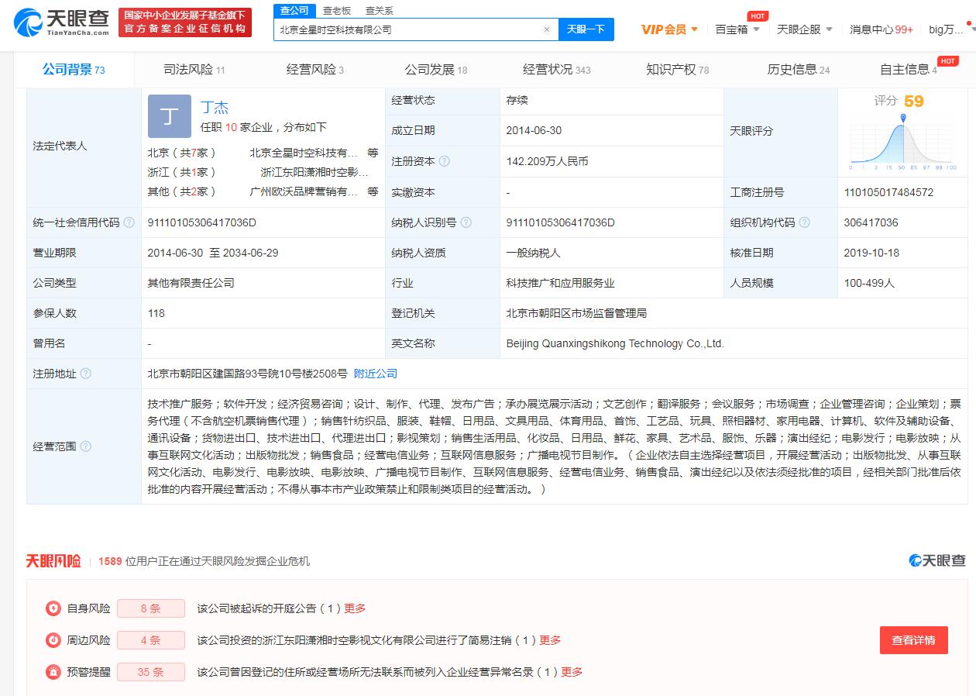Switch to the 查关系 search tab
The height and width of the screenshot is (696, 976).
pos(380,11)
